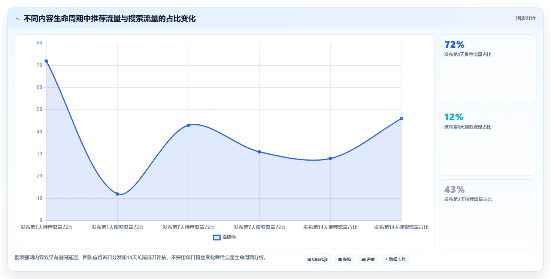Toggle the 指标值 legend item
The width and height of the screenshot is (551, 279).
[x=224, y=237]
